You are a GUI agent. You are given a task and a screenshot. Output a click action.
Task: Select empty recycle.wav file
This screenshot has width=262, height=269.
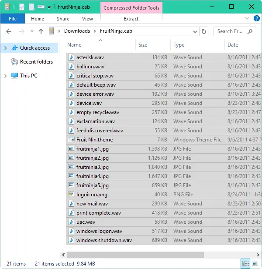tap(164, 112)
